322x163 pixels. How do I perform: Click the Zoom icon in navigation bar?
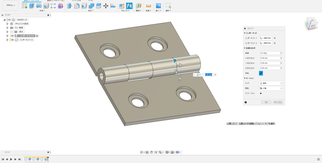pyautogui.click(x=156, y=152)
